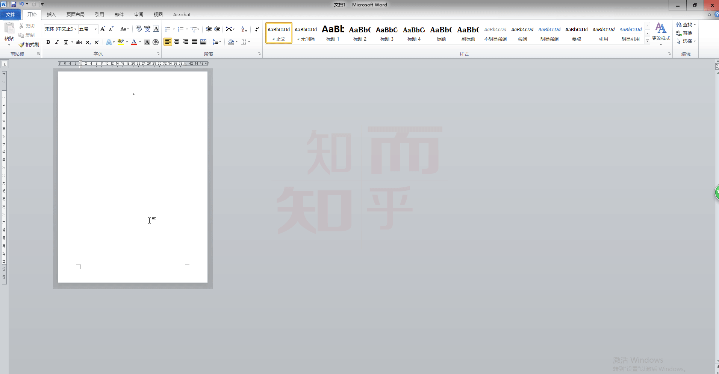Expand the styles gallery more arrow
Screen dimensions: 719x374
click(647, 41)
